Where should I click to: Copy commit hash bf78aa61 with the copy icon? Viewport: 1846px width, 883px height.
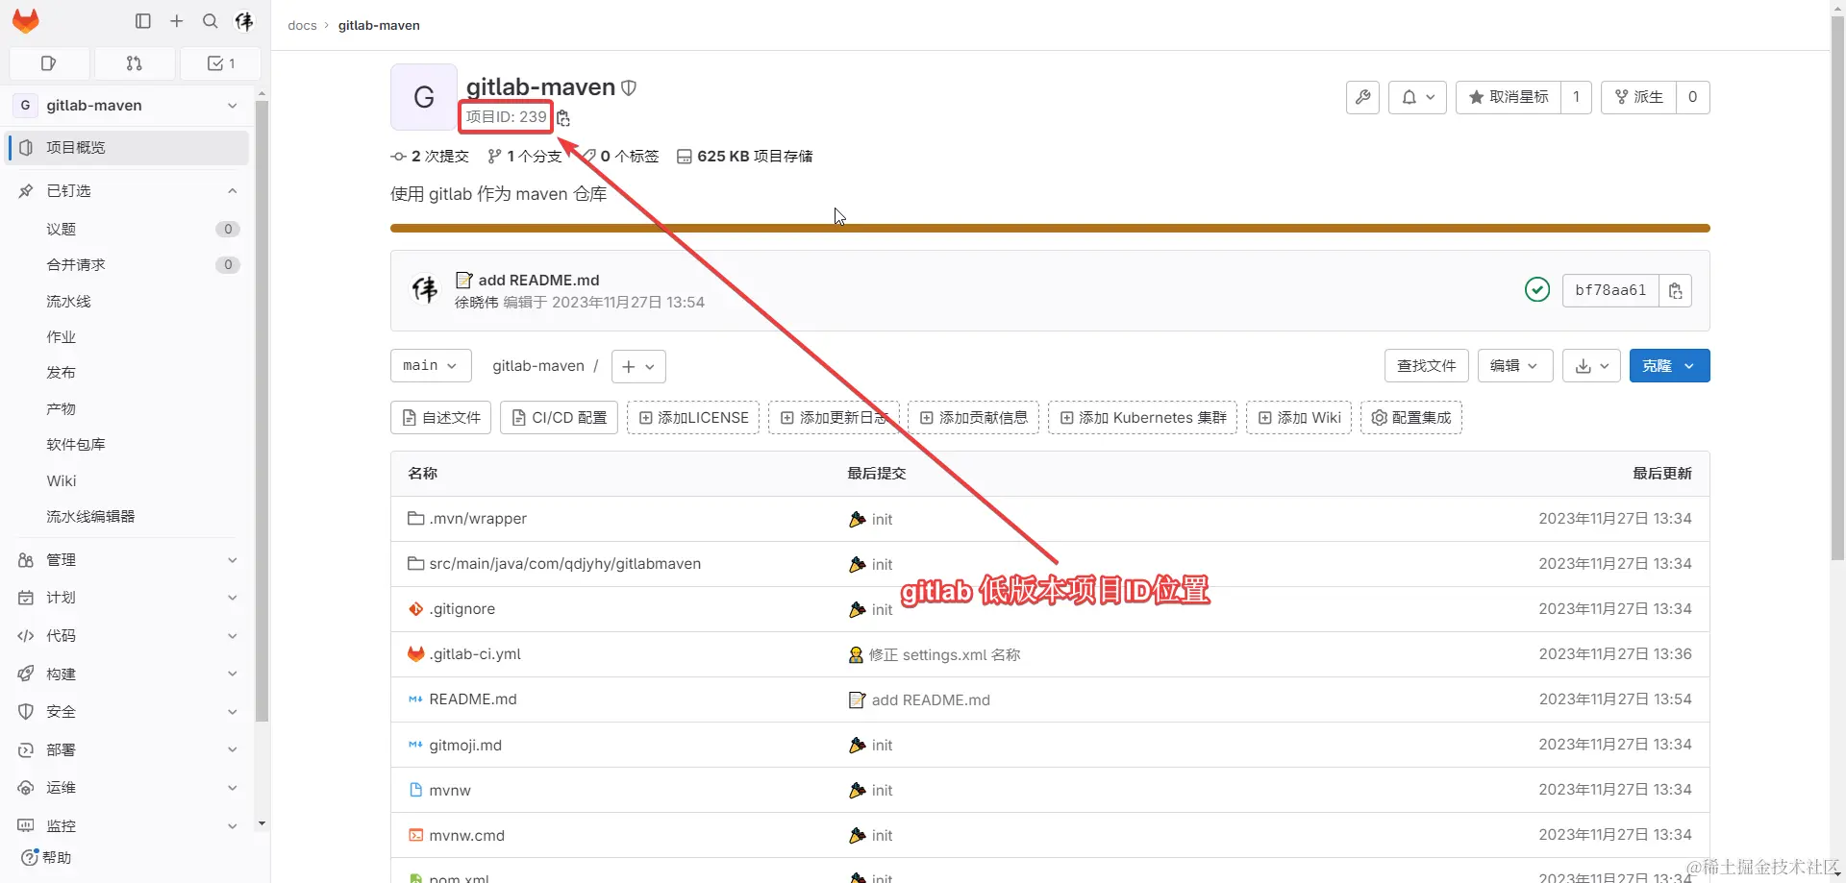point(1677,290)
